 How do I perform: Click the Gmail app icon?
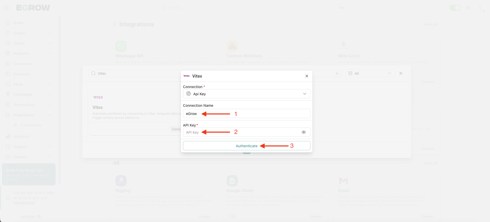tap(344, 181)
